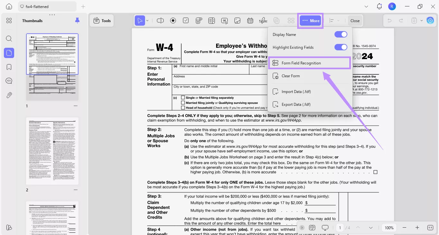This screenshot has height=235, width=439.
Task: Open the zoom level 100% dropdown
Action: coord(389,228)
